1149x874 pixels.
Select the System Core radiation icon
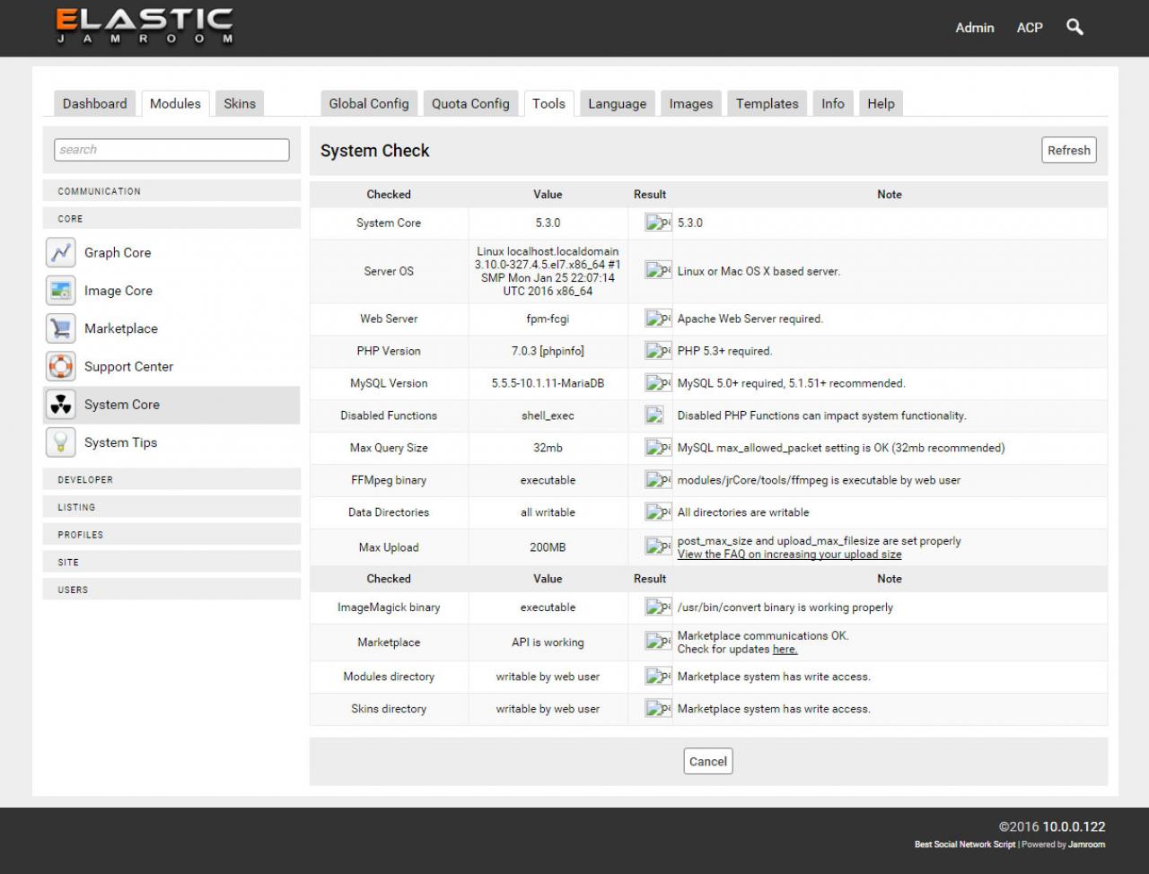(x=60, y=405)
